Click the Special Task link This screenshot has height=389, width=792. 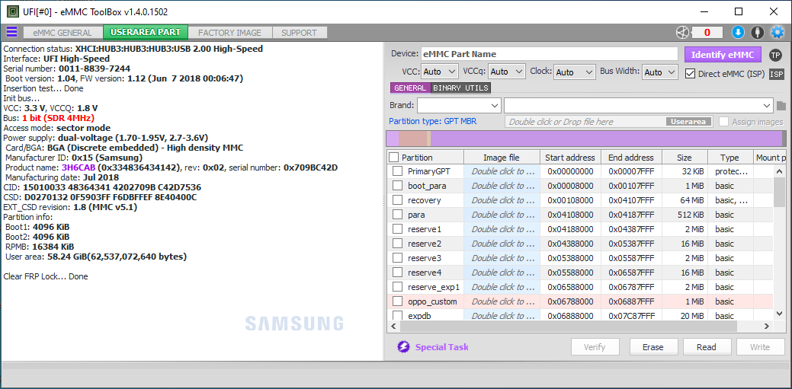click(x=441, y=347)
